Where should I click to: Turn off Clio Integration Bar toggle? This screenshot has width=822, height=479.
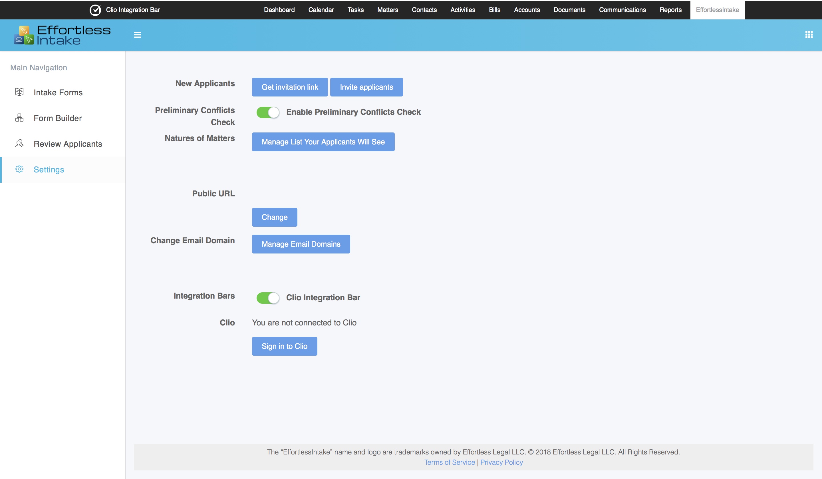click(x=268, y=297)
